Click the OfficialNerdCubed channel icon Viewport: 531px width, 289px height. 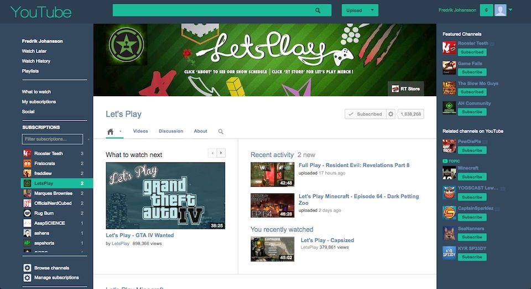click(x=28, y=203)
